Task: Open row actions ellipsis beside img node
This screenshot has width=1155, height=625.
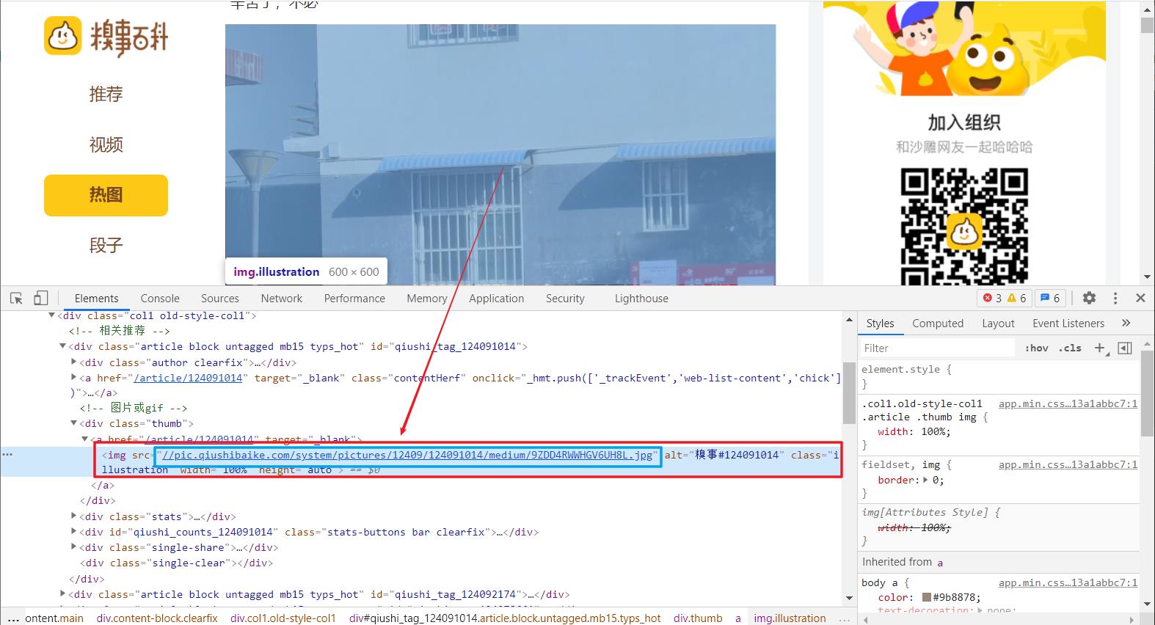Action: 7,455
